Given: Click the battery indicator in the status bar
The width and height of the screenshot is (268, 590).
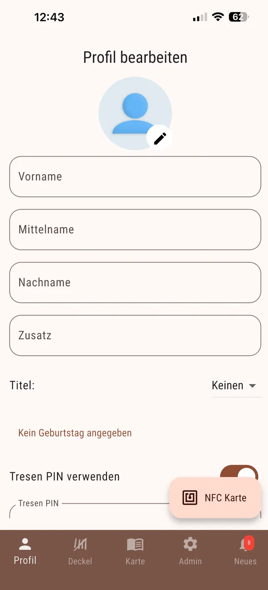Looking at the screenshot, I should pos(237,17).
